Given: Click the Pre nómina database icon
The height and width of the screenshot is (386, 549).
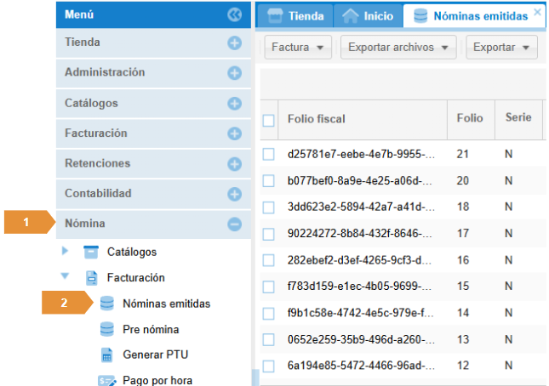Looking at the screenshot, I should click(x=106, y=329).
